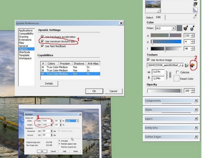Close the Soften Edges panel
Viewport: 202px width, 158px height.
click(x=196, y=137)
